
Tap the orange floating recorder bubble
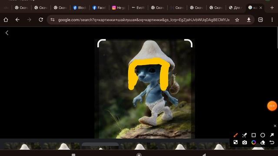click(272, 106)
